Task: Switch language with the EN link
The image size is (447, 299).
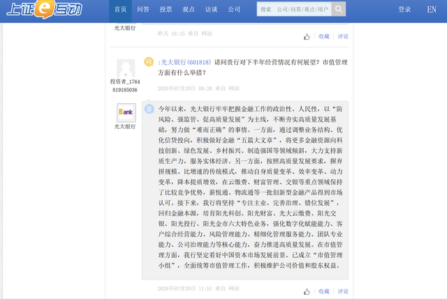Action: [x=432, y=9]
